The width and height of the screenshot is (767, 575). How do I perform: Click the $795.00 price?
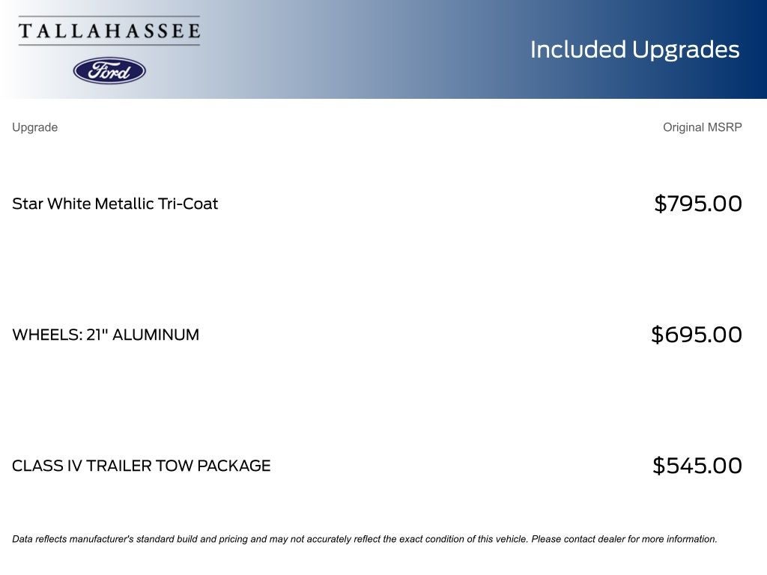point(698,204)
